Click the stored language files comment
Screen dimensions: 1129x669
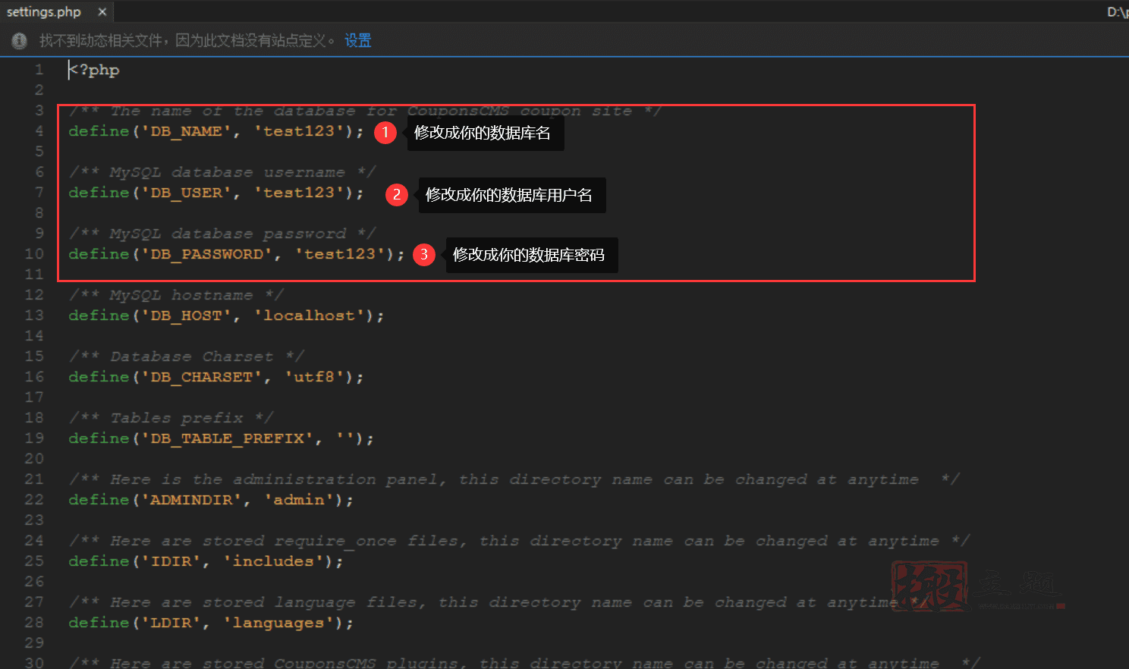(x=498, y=602)
